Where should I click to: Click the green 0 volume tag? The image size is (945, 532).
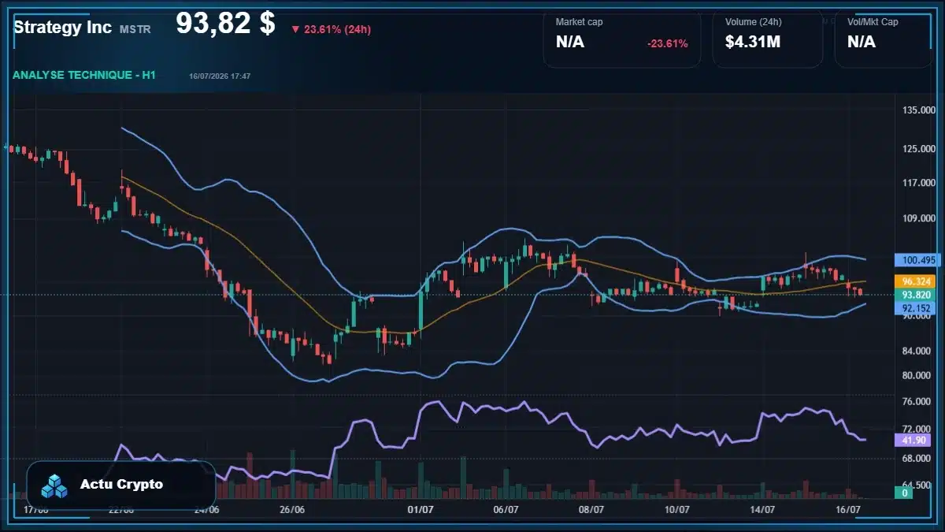click(x=905, y=493)
